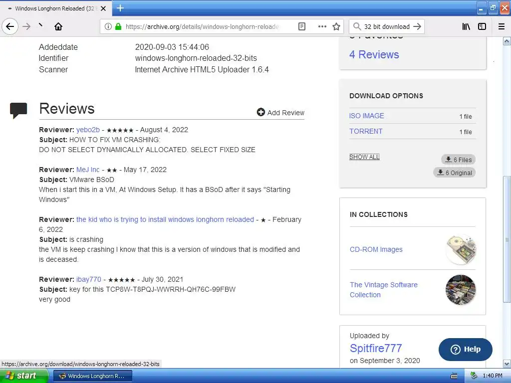Open reviewer yebo2b profile
Image resolution: width=511 pixels, height=383 pixels.
88,130
